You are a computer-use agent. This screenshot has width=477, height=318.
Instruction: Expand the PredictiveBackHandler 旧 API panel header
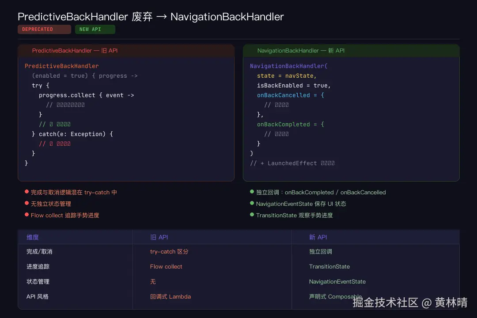pos(74,50)
